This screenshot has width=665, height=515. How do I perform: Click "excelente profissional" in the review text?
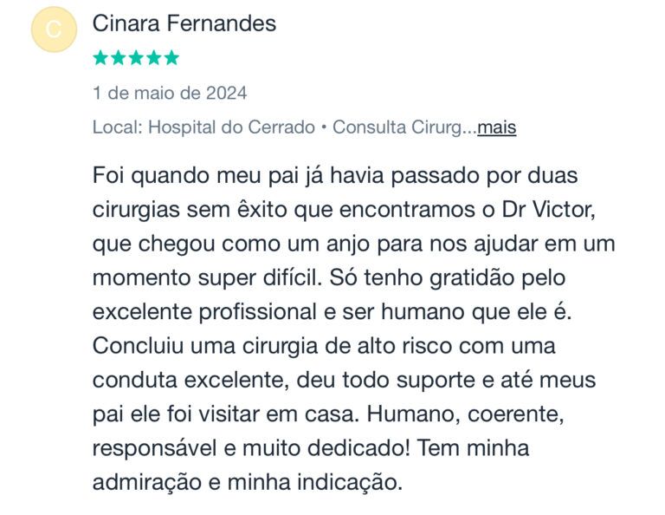[x=204, y=311]
